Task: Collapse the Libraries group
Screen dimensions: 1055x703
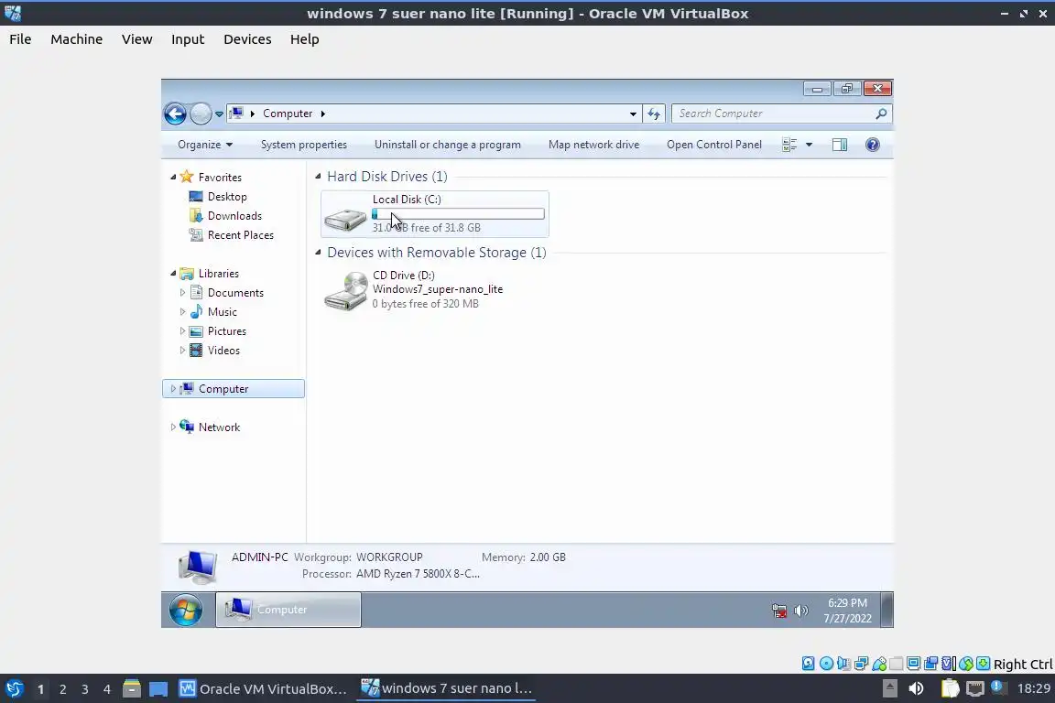Action: [x=173, y=273]
